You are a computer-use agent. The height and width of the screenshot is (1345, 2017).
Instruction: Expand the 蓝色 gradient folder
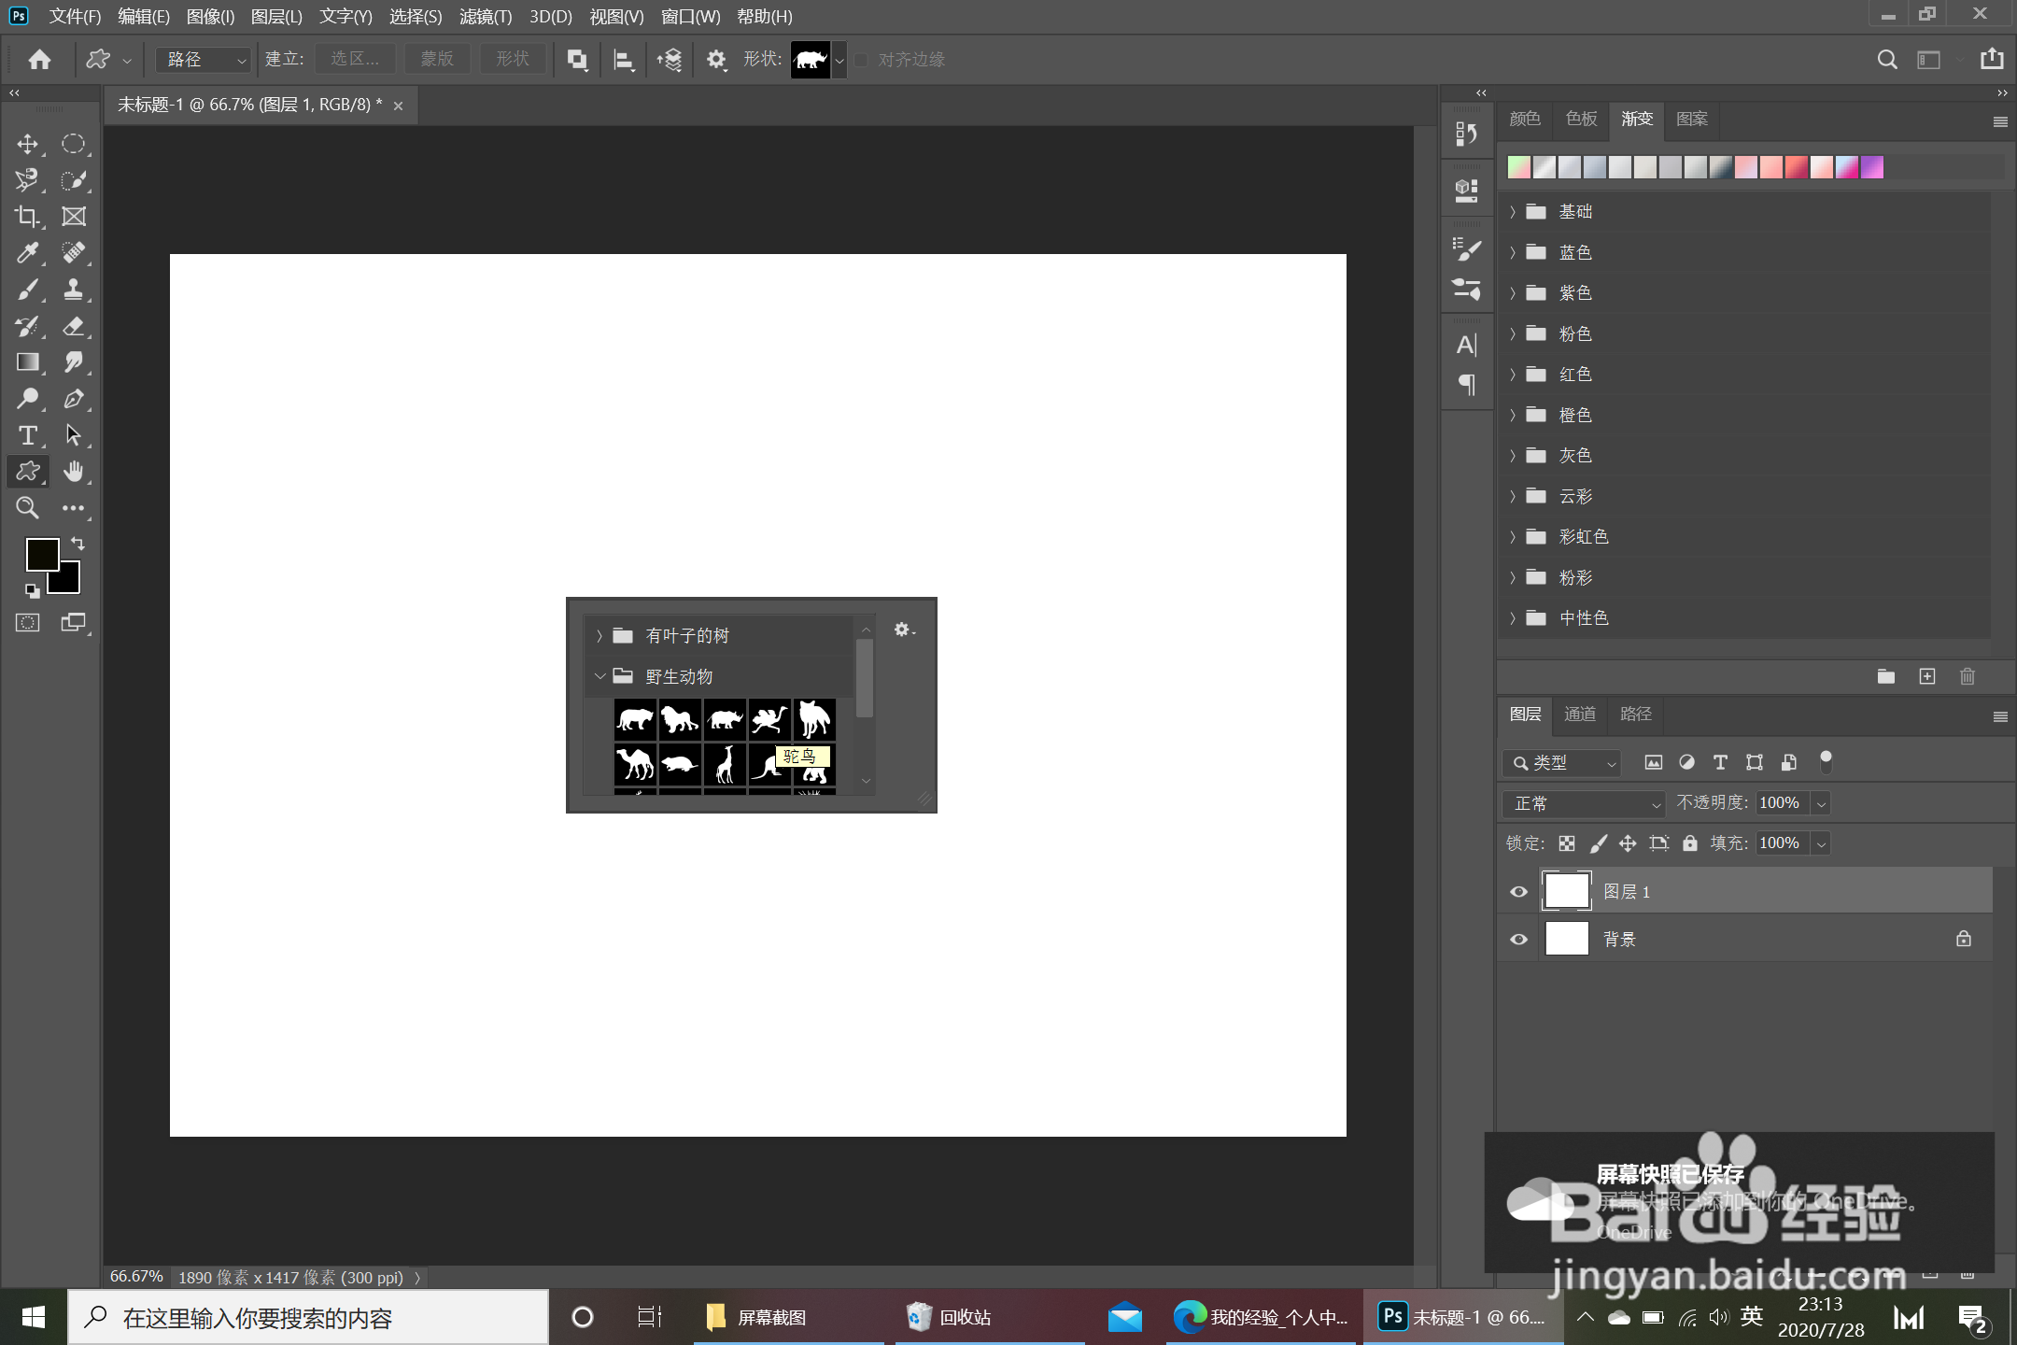1513,252
